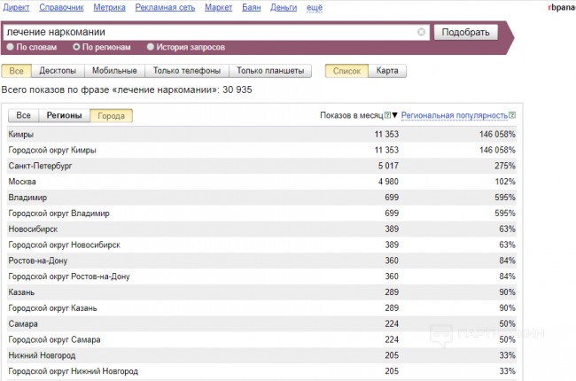
Task: Switch to the Мобильные tab
Action: click(x=115, y=71)
